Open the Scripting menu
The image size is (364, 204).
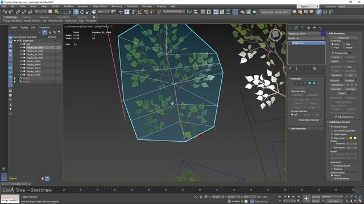click(x=161, y=6)
